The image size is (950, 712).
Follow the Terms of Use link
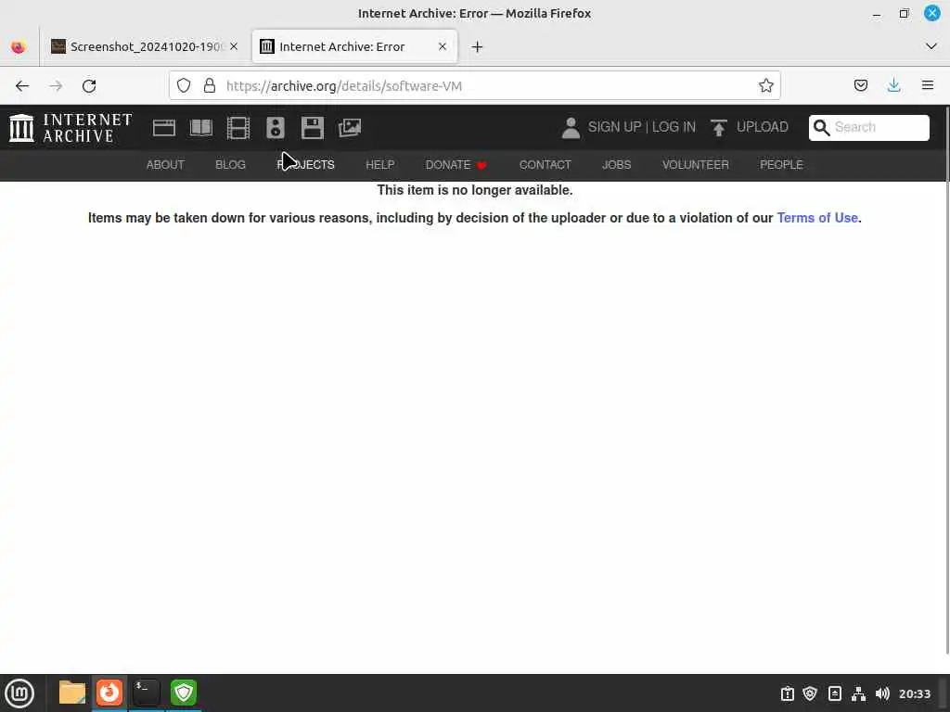pos(817,218)
